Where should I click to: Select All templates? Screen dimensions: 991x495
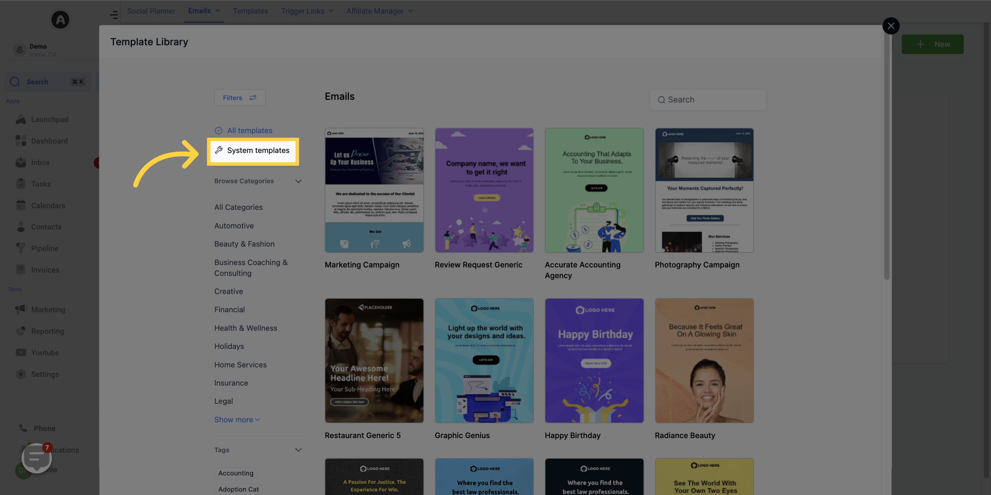tap(243, 131)
